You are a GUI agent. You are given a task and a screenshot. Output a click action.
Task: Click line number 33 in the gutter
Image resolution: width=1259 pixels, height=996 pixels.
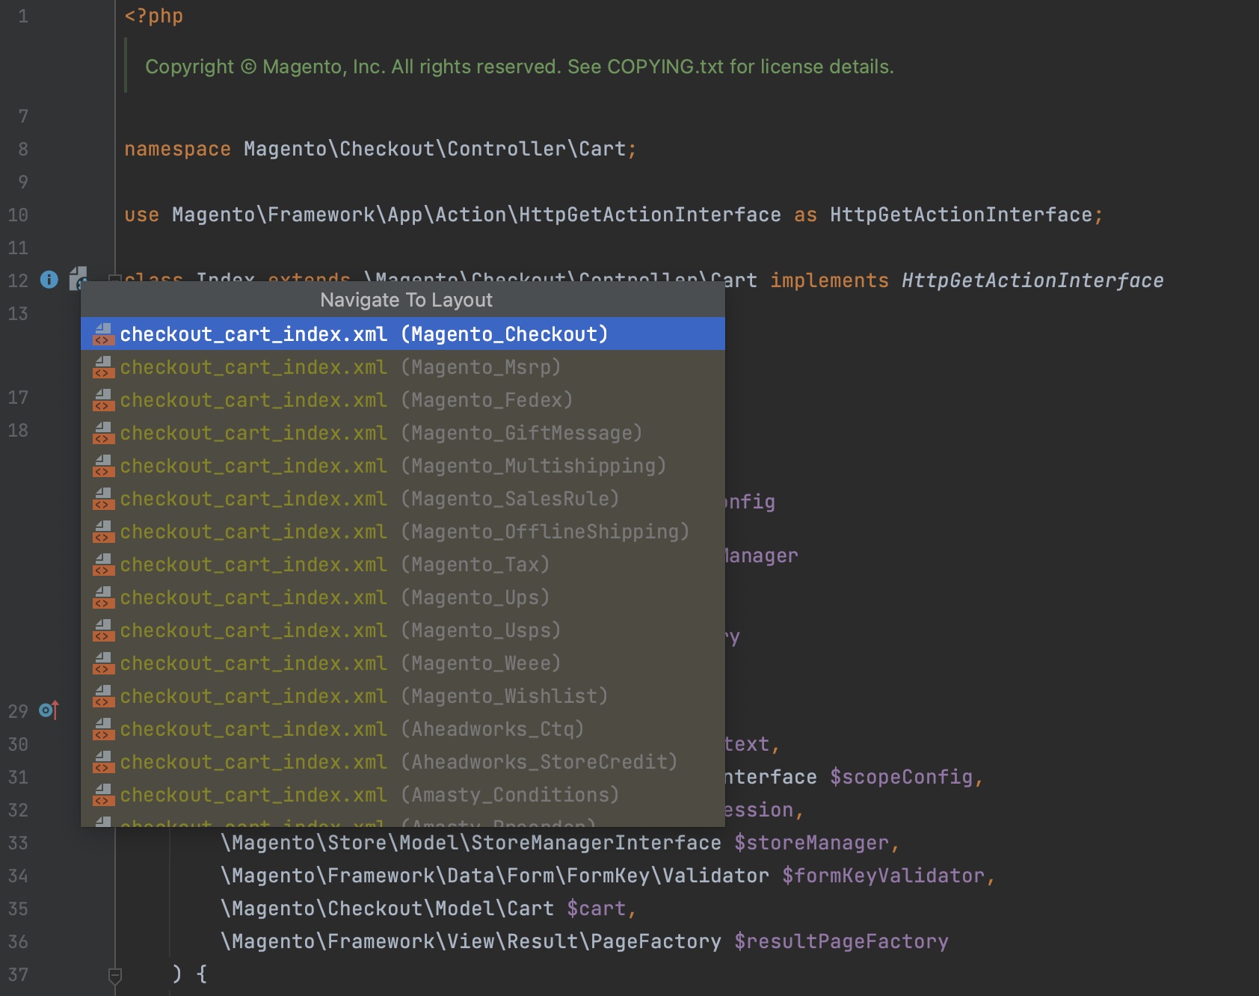pos(18,843)
